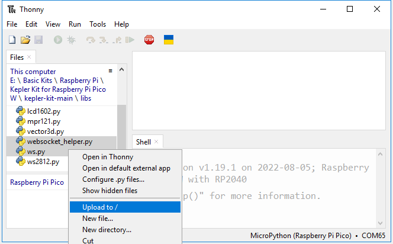Click the Thonny application logo icon
Viewport: 393px width, 244px height.
coord(11,9)
